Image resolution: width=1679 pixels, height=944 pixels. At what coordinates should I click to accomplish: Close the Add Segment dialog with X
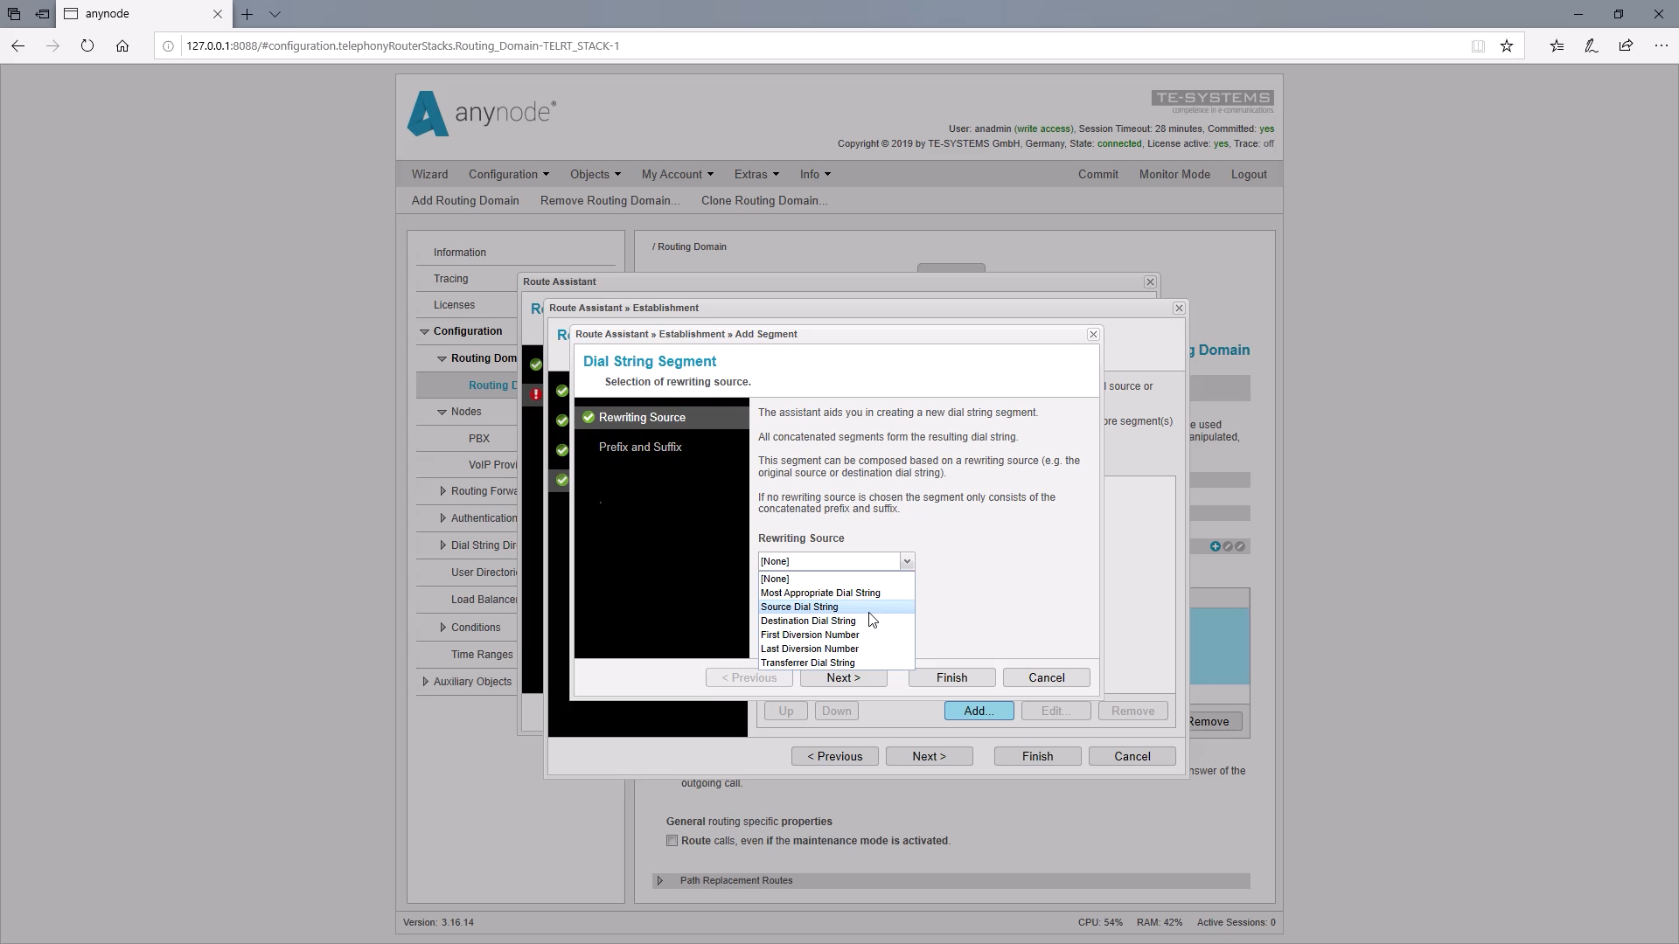coord(1093,335)
